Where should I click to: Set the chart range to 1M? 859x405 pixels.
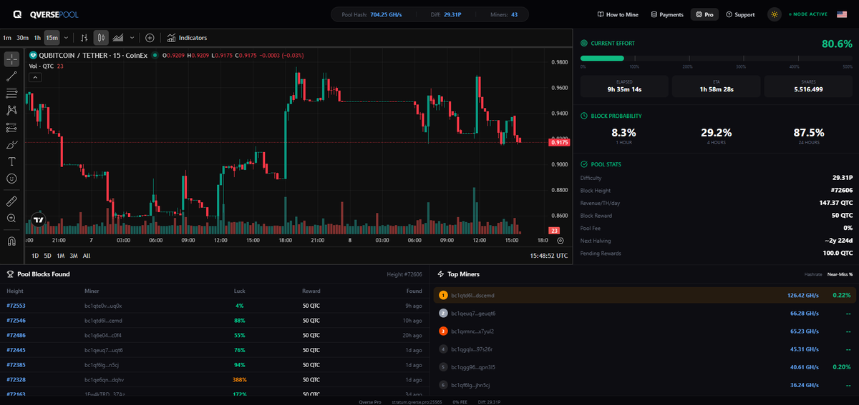coord(61,255)
